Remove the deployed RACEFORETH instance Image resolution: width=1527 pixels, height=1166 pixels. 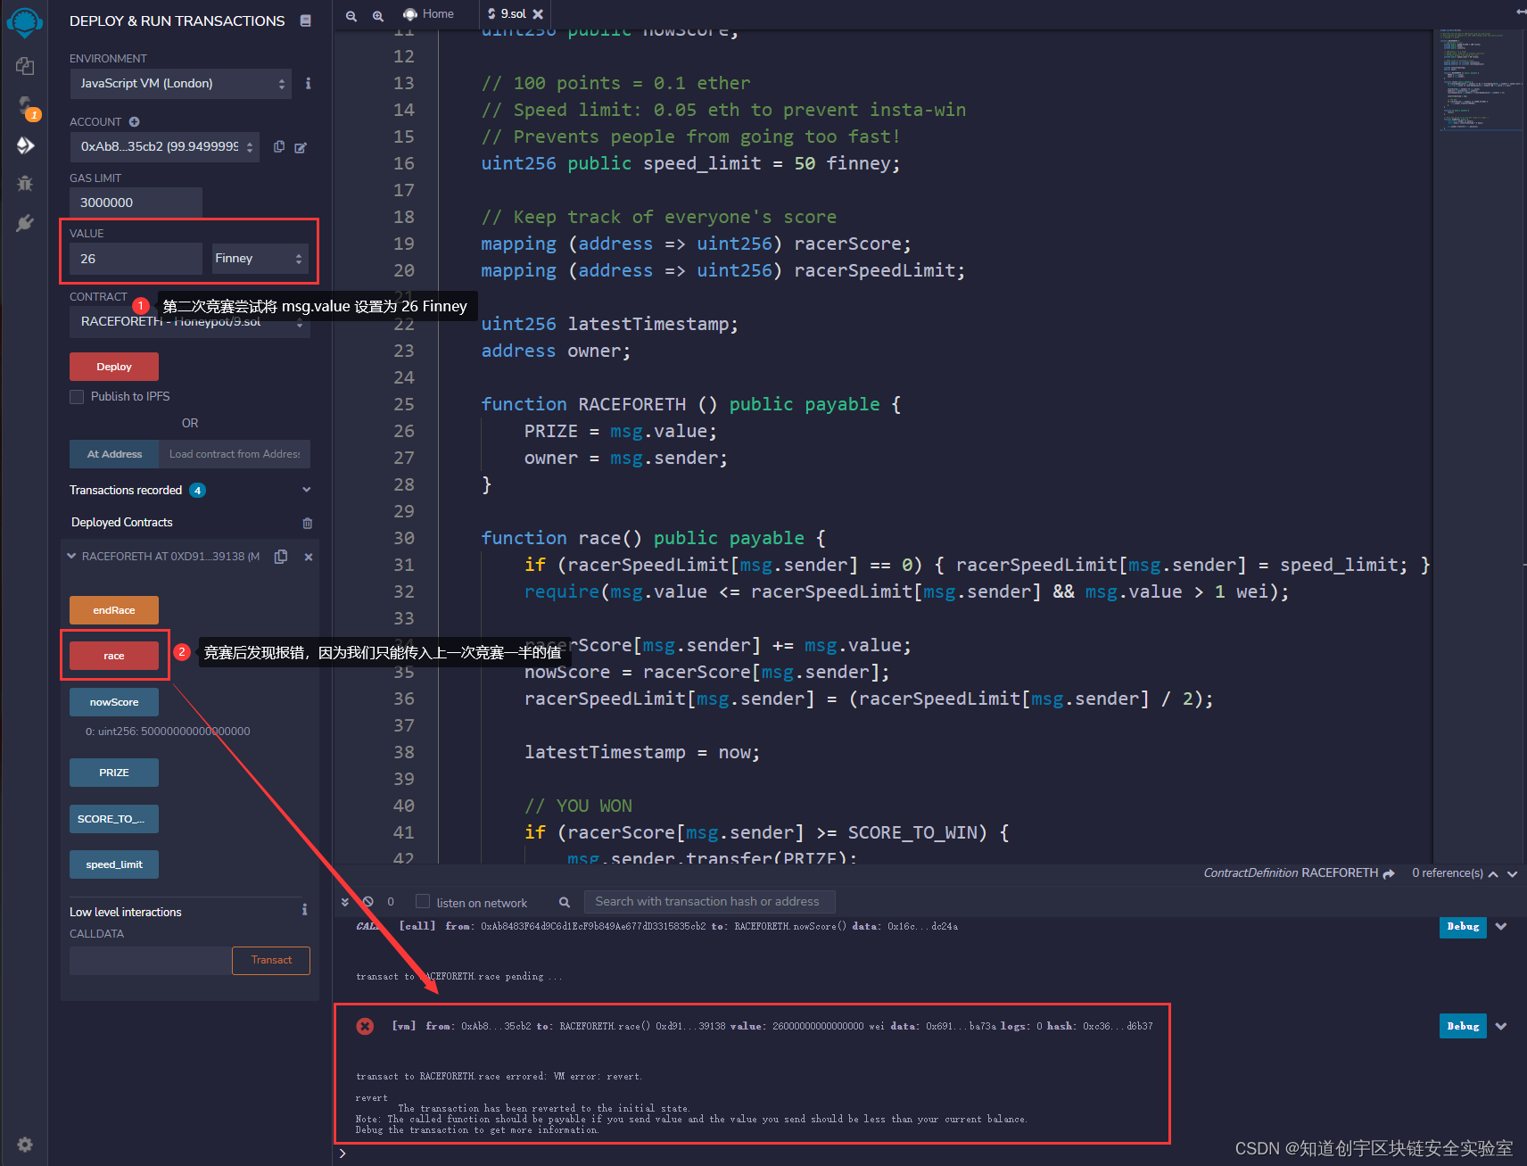pos(309,557)
